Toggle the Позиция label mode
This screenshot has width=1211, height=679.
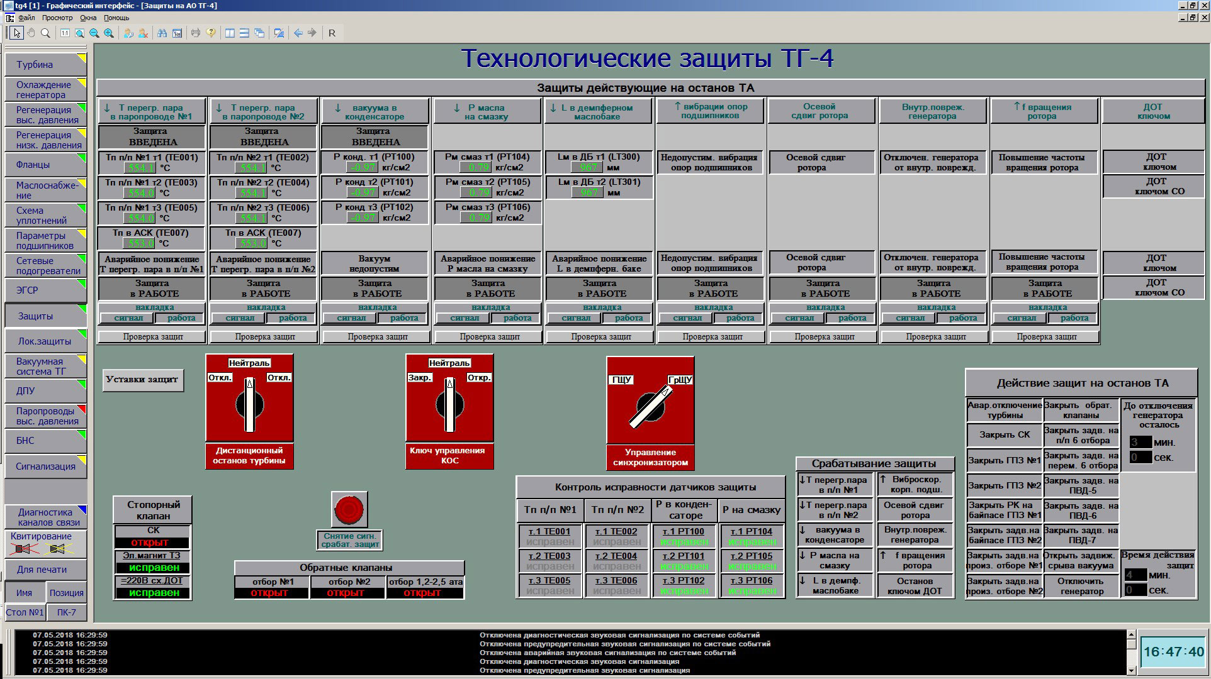tap(67, 593)
